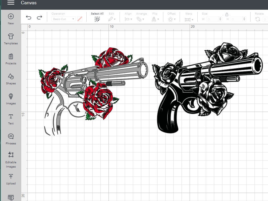Click the Align icon

click(127, 19)
